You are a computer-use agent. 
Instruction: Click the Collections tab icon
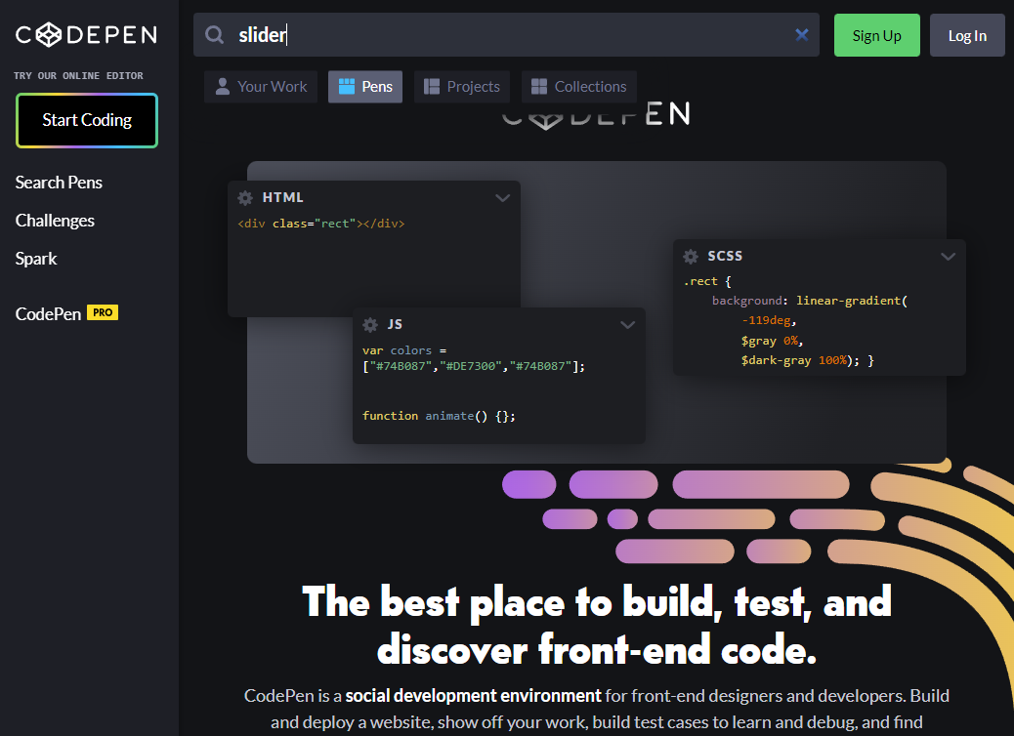(x=538, y=87)
